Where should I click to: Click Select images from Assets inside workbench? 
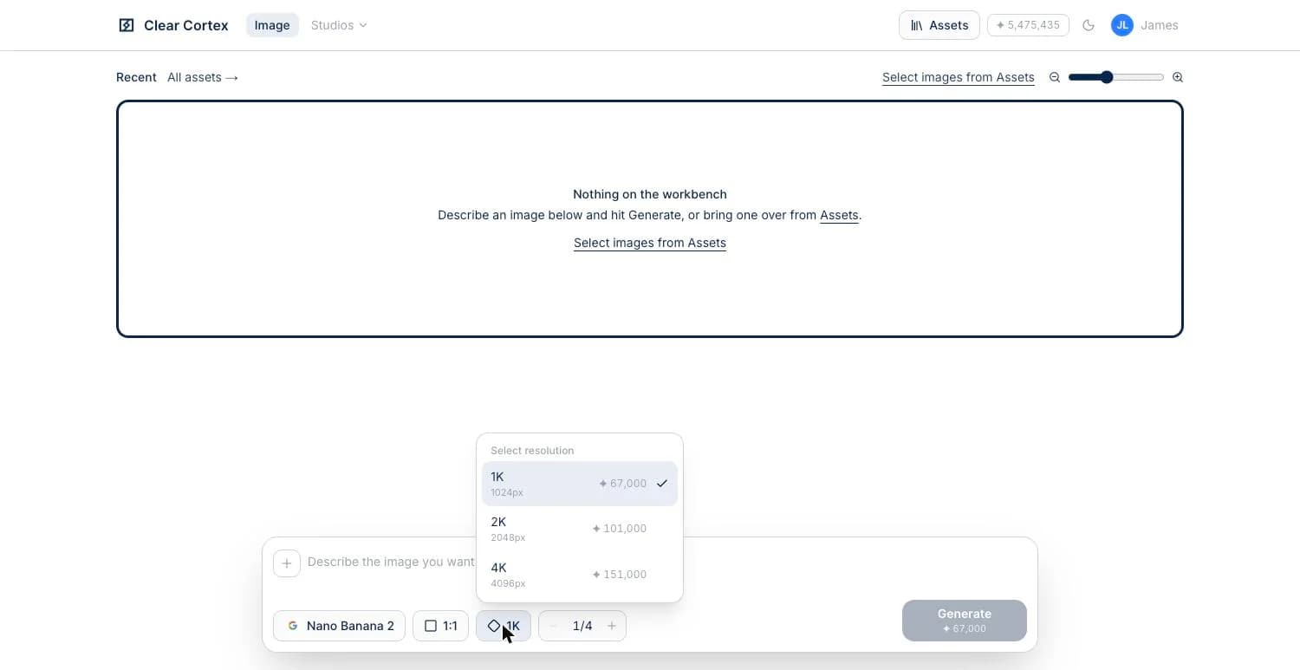[650, 243]
